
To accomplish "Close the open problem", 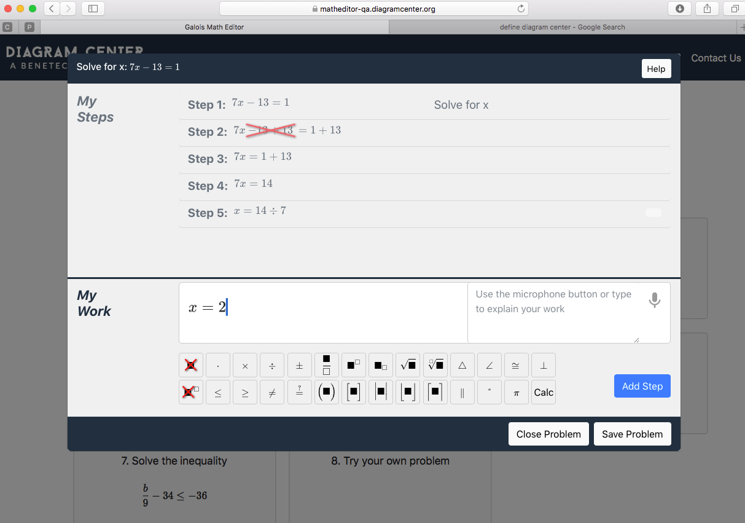I will [x=548, y=433].
